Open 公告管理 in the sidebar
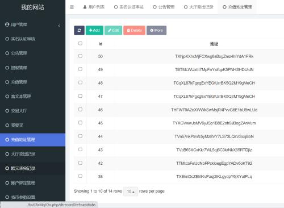This screenshot has height=208, width=284. pyautogui.click(x=32, y=53)
